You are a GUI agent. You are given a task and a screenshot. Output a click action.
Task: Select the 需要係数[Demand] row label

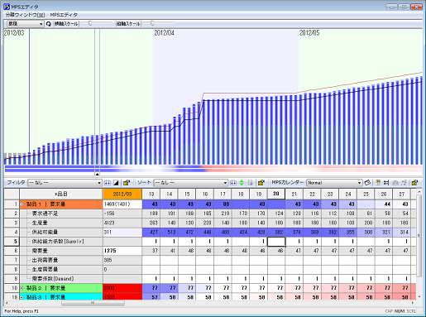pos(53,279)
